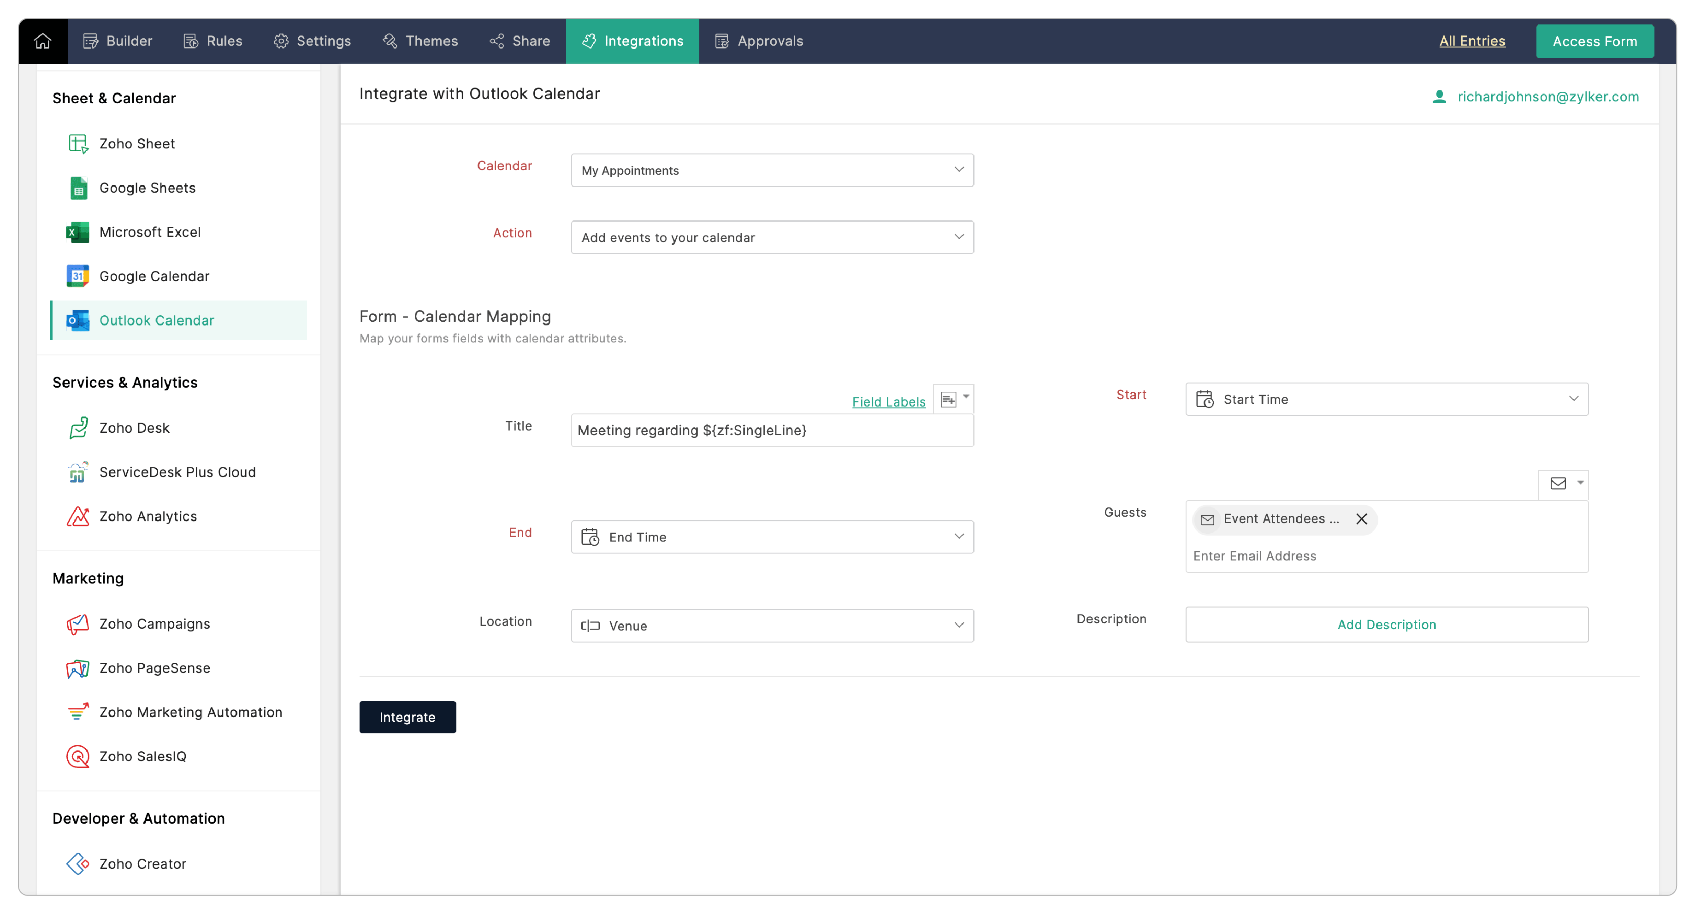Open the Venue location dropdown

tap(772, 626)
